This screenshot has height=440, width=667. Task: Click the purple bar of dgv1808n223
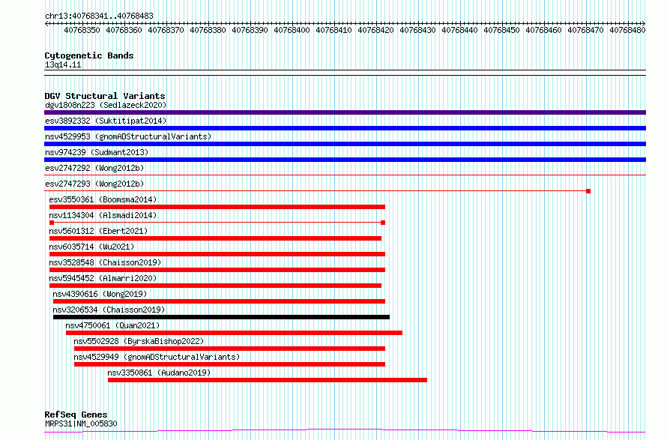(345, 112)
